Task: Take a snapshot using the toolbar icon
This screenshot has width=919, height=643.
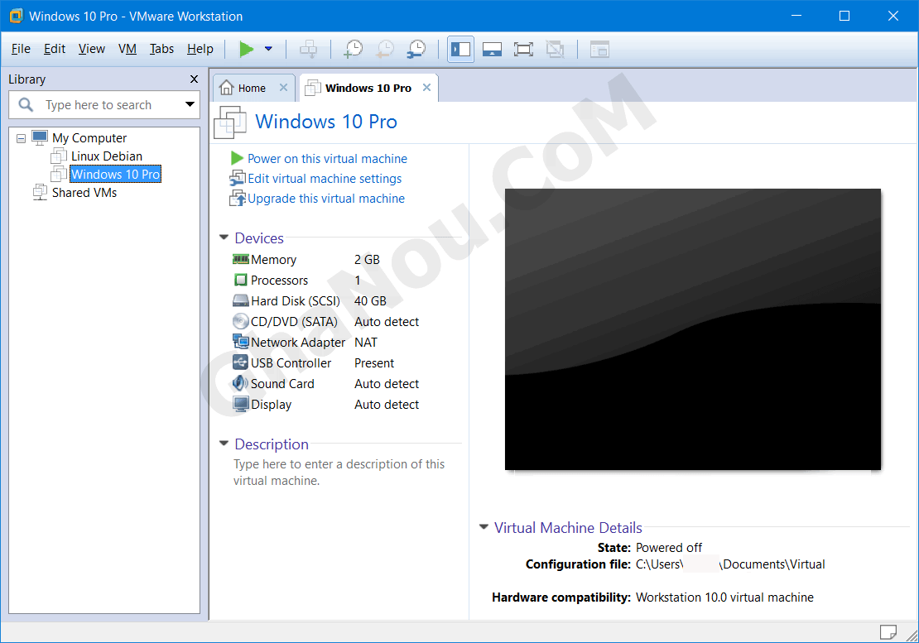Action: (x=354, y=49)
